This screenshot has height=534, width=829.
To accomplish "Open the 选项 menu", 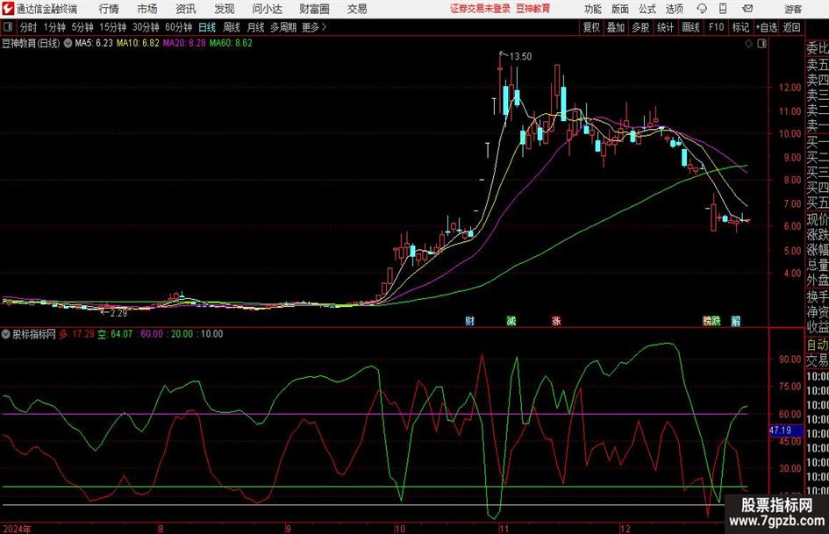I will click(x=674, y=9).
